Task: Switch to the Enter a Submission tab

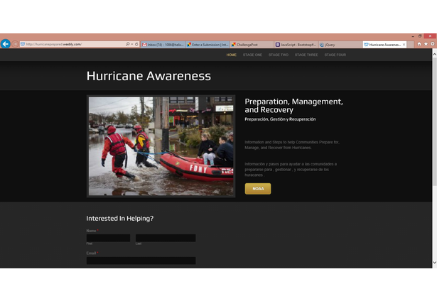Action: click(207, 45)
